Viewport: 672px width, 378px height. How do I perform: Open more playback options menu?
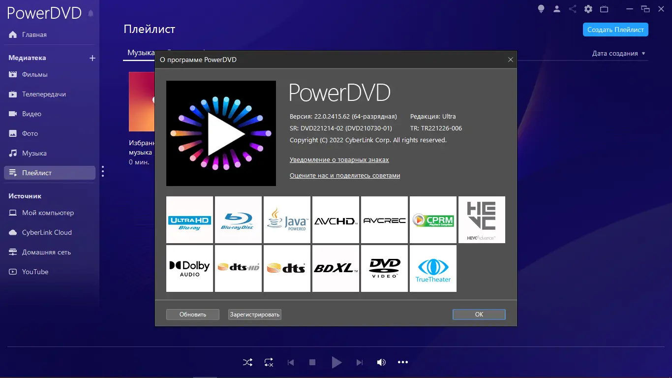point(403,363)
